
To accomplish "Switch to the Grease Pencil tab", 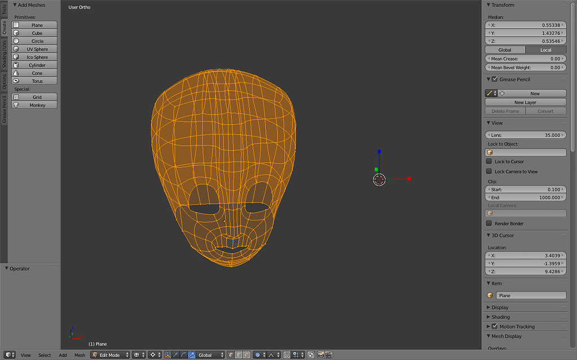I will (x=4, y=109).
